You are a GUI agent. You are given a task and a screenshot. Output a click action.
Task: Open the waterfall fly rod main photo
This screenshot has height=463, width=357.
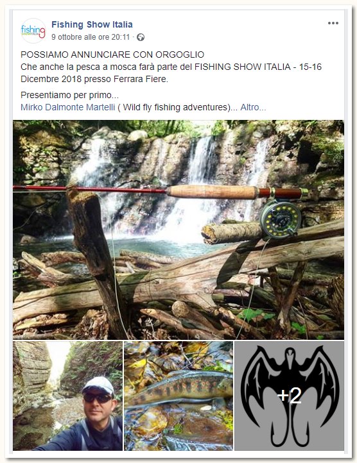tap(178, 230)
